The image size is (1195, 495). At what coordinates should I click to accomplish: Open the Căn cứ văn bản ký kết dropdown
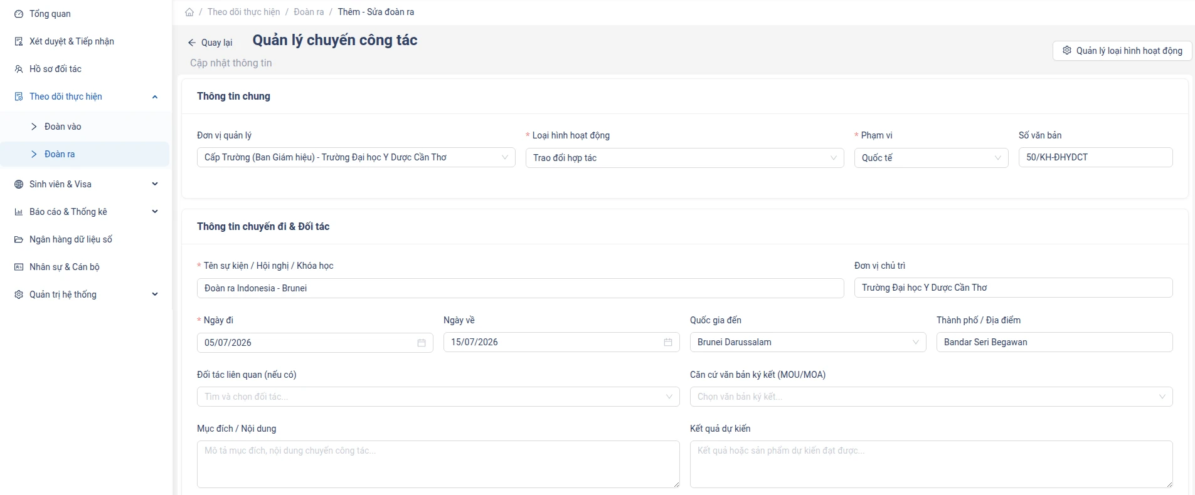(x=931, y=397)
